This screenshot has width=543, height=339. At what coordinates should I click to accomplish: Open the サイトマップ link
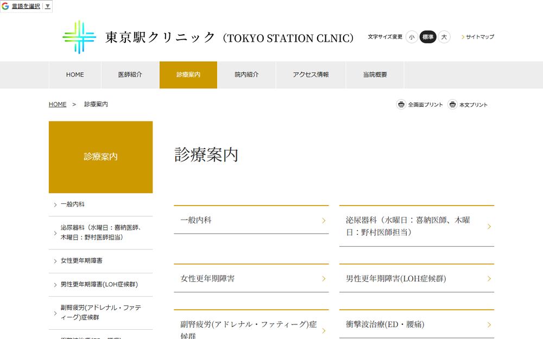point(479,37)
